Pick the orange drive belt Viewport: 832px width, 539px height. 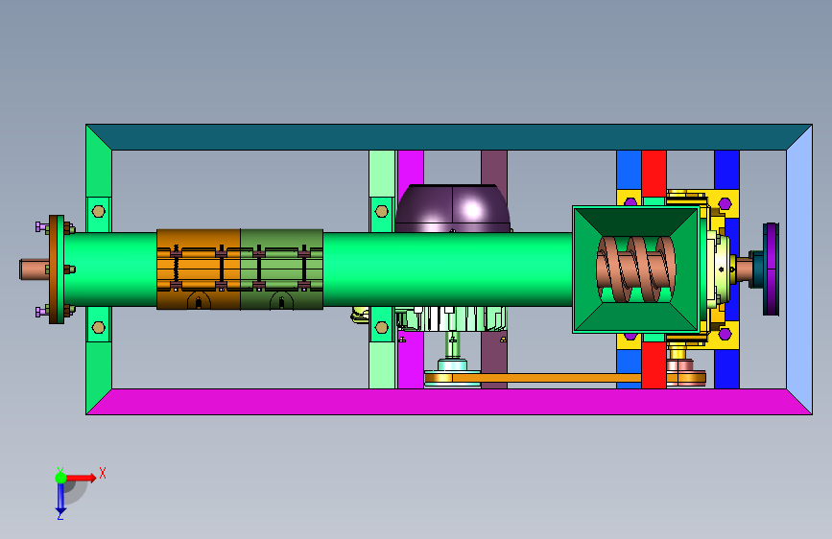547,378
